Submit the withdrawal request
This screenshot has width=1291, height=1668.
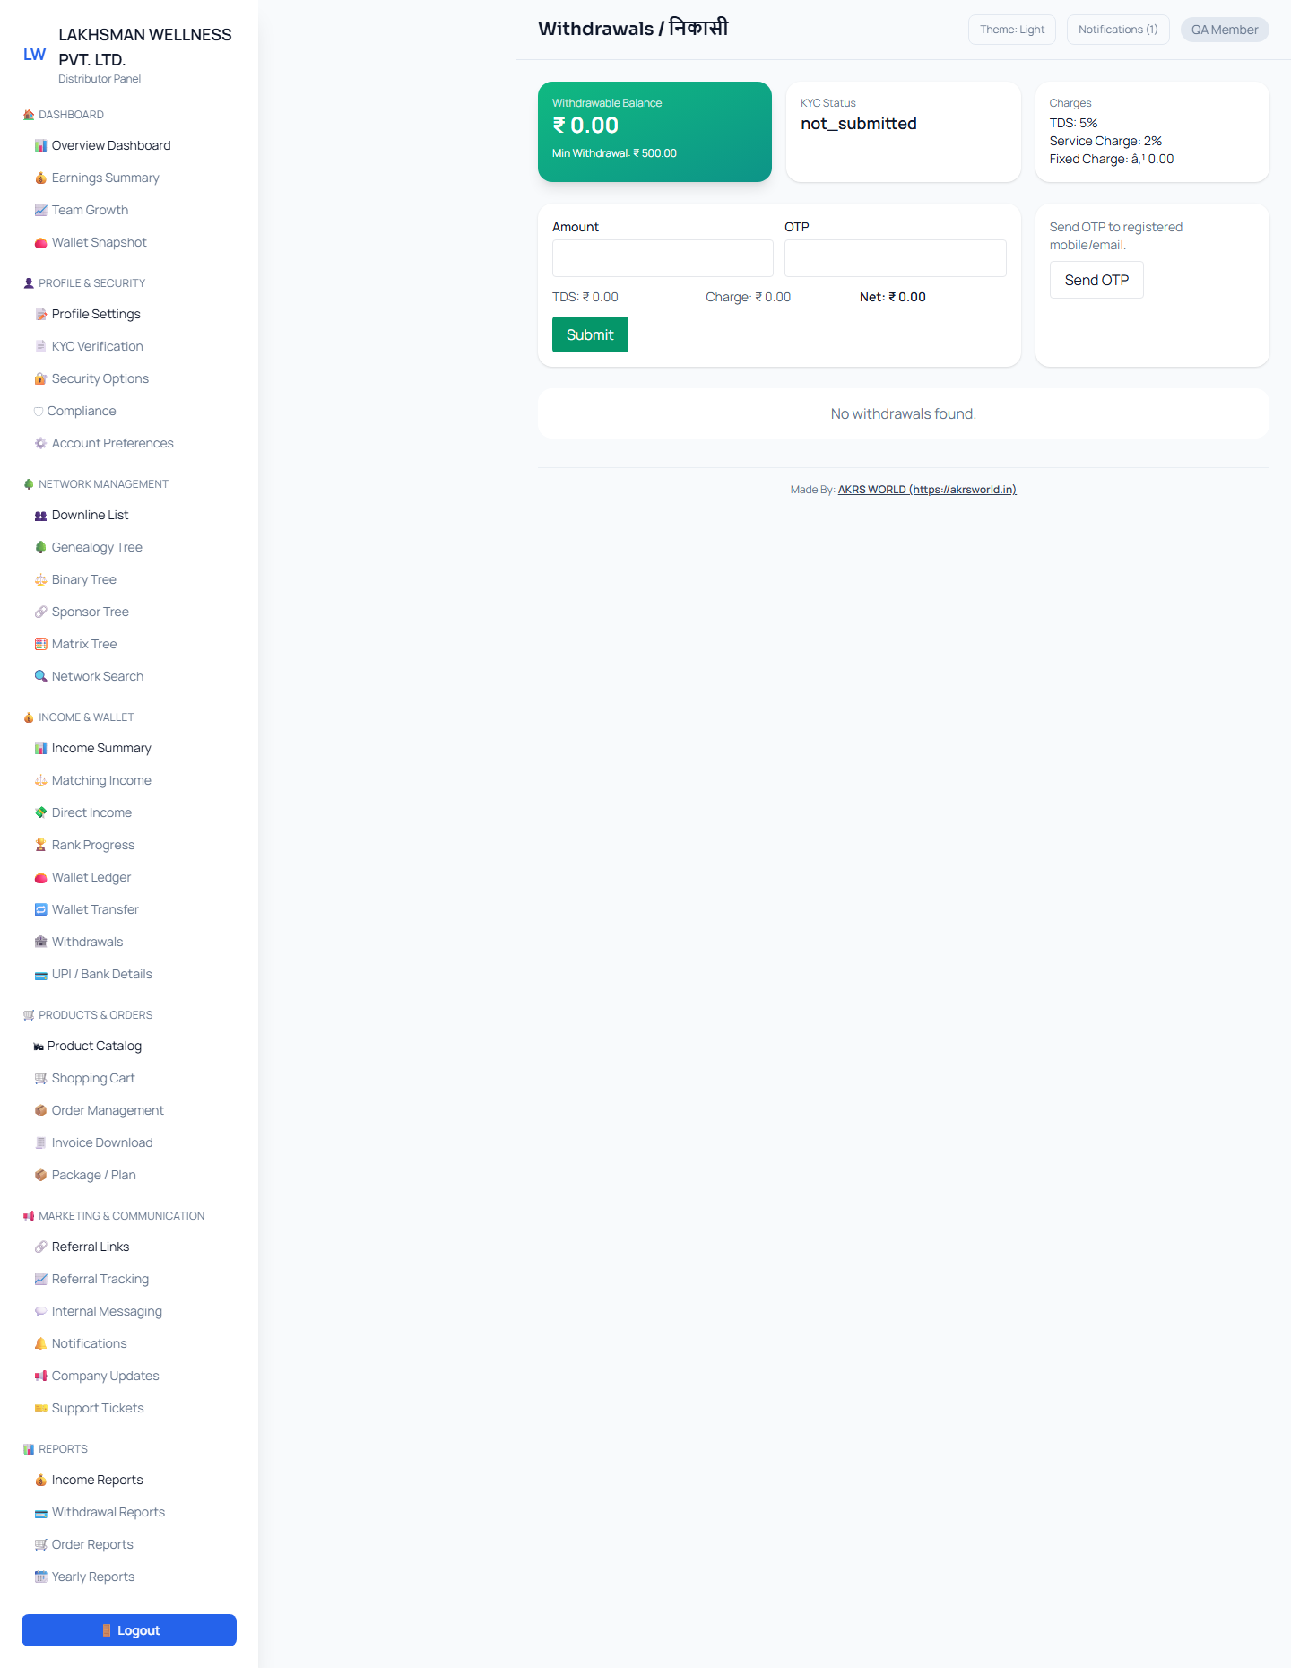pos(590,334)
